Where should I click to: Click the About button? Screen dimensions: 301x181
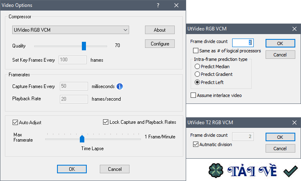(x=160, y=30)
